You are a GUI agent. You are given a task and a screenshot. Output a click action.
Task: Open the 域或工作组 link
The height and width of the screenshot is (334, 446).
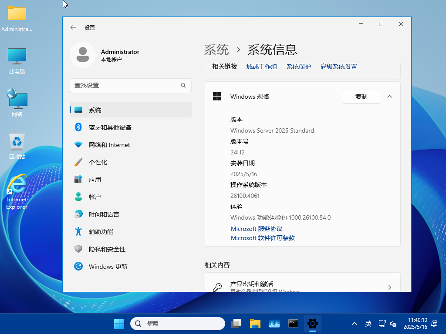[262, 67]
